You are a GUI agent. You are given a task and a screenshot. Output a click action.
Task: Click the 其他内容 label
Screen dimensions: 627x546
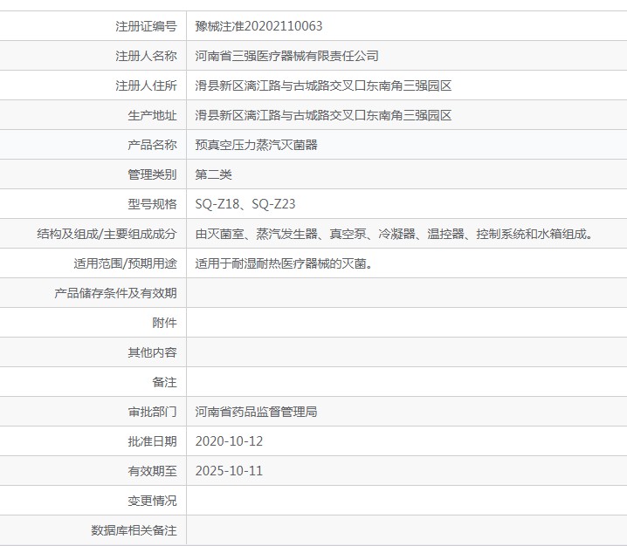click(x=152, y=352)
